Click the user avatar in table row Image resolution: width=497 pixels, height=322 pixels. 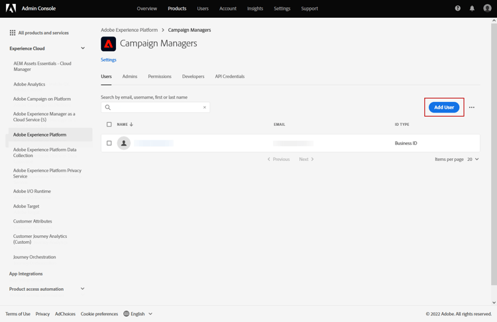124,143
